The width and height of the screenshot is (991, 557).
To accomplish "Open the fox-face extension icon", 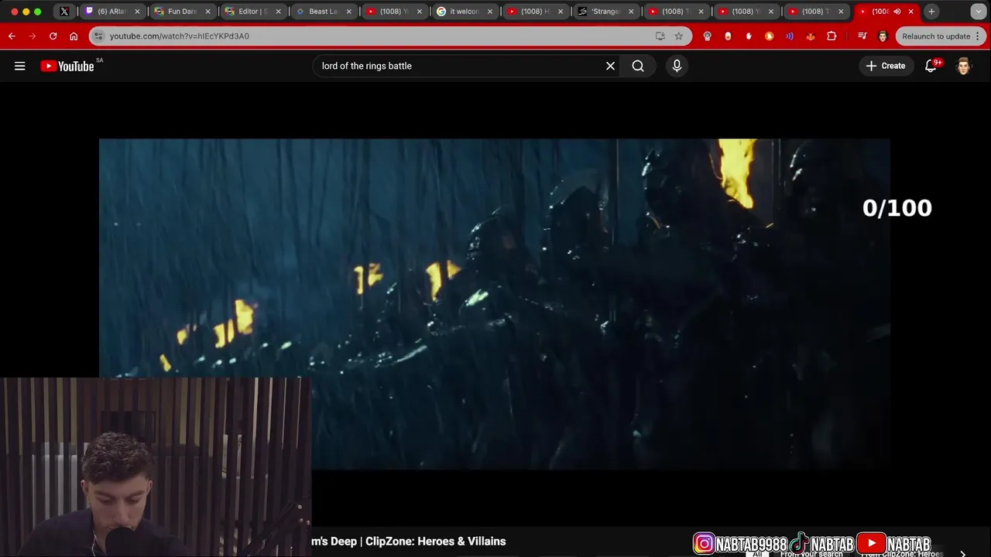I will point(811,36).
